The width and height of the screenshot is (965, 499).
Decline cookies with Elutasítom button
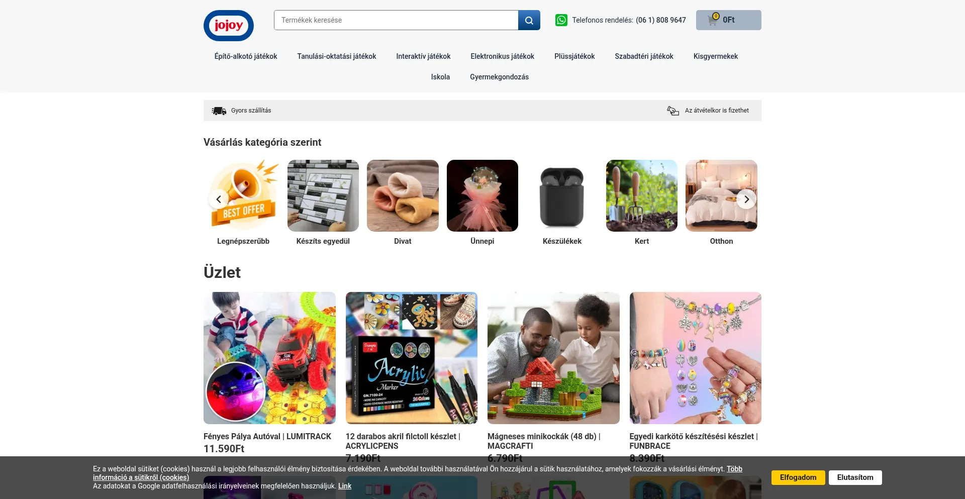(x=855, y=477)
